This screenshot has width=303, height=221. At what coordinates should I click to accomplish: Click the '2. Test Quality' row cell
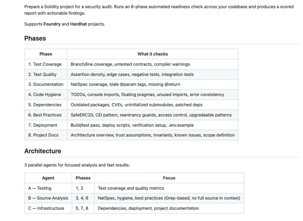(46, 75)
